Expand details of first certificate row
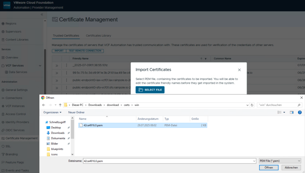 pos(57,65)
